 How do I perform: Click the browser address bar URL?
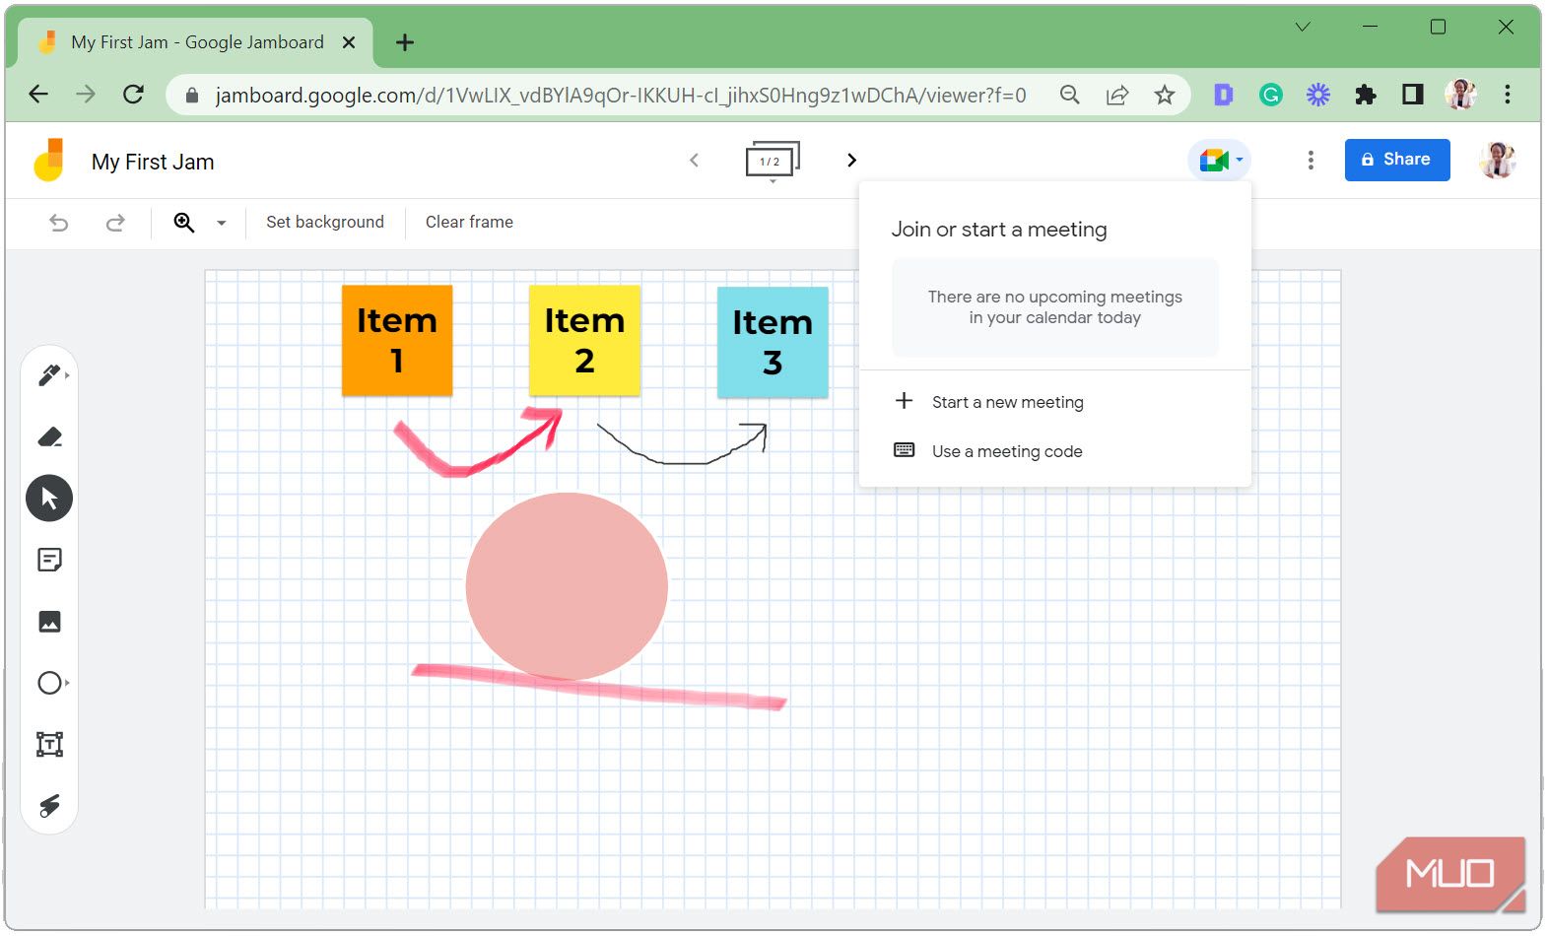(x=620, y=96)
